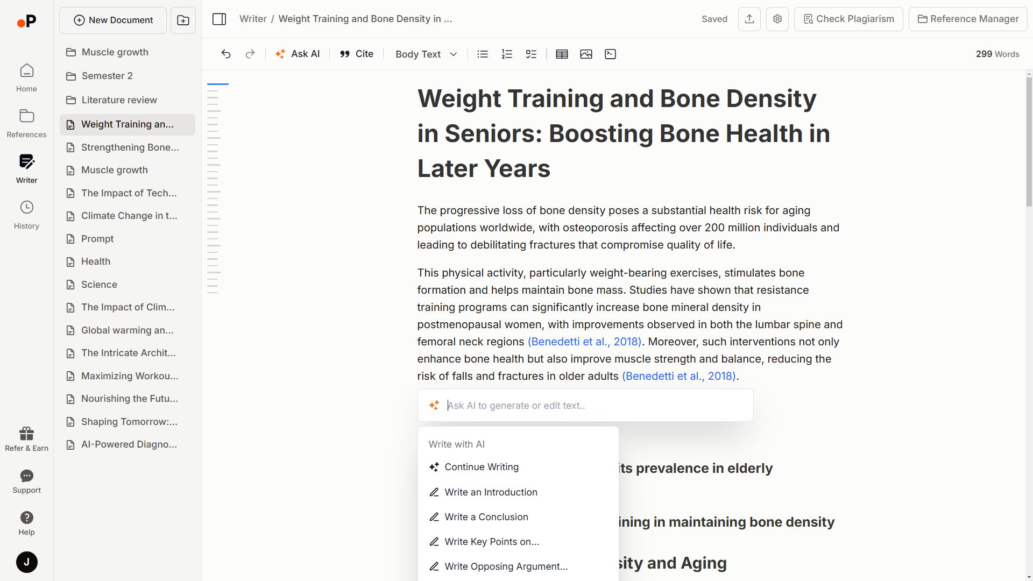Click the Undo arrow in the toolbar

pyautogui.click(x=225, y=54)
